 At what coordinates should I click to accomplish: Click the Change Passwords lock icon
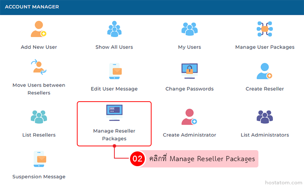pyautogui.click(x=189, y=71)
